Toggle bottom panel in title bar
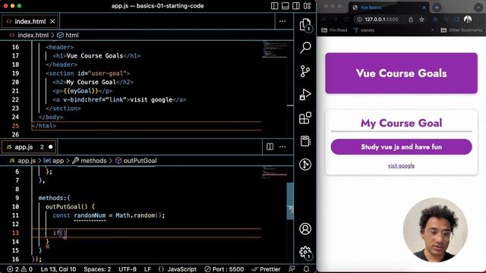Screen dimensions: 486x273 click(286, 6)
